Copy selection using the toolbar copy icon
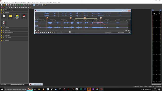Image resolution: width=162 pixels, height=91 pixels. [x=15, y=5]
